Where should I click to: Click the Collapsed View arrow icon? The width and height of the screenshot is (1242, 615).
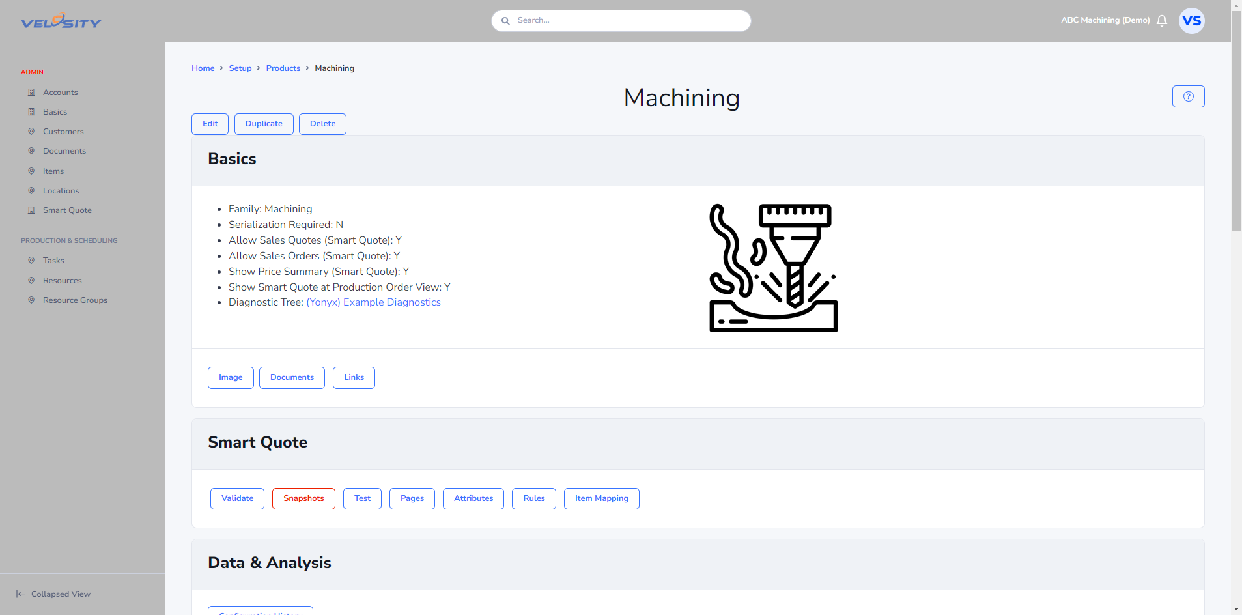pos(21,594)
